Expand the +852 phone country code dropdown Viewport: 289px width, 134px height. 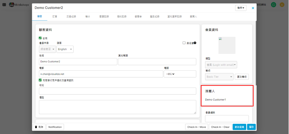(x=170, y=74)
